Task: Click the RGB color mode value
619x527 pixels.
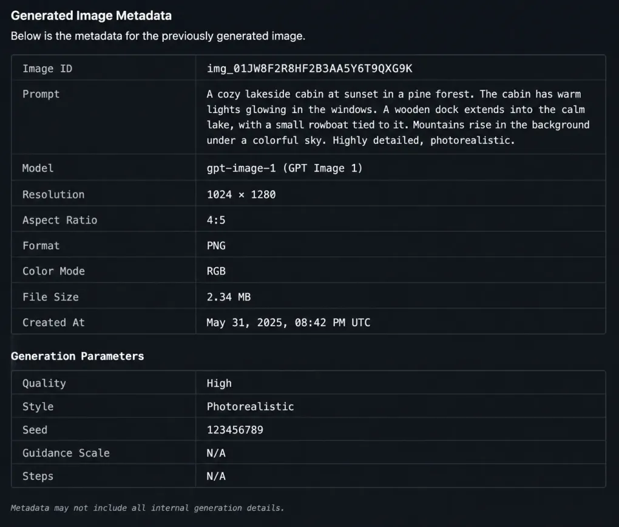Action: tap(216, 271)
